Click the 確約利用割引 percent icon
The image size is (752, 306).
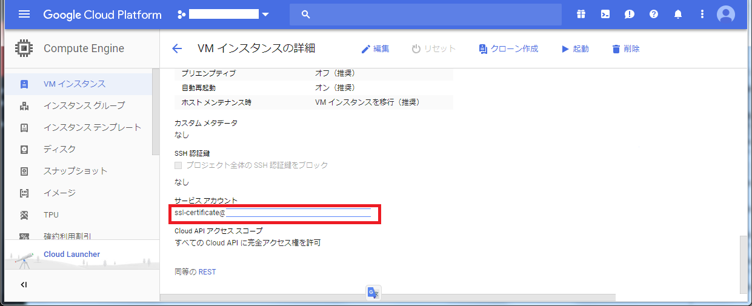[24, 236]
